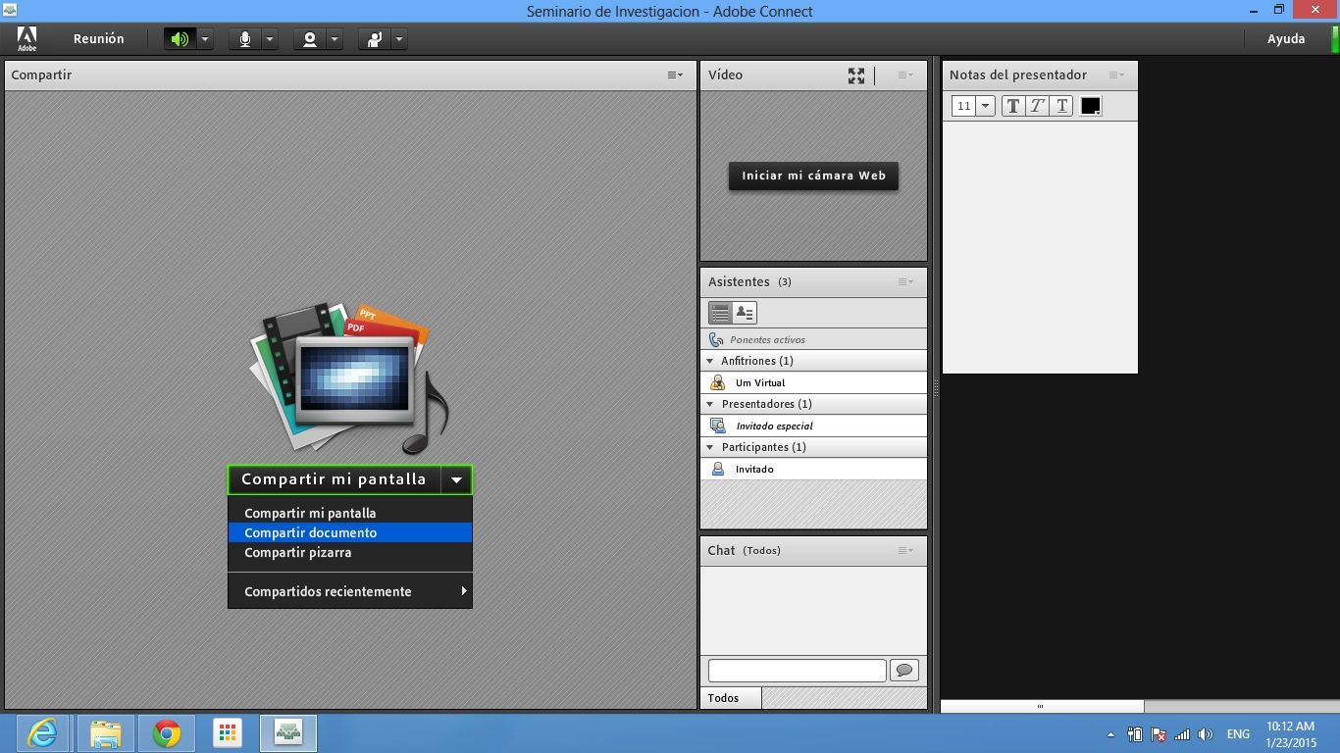Open Notas del presentador pod options
1340x753 pixels.
(x=1116, y=75)
